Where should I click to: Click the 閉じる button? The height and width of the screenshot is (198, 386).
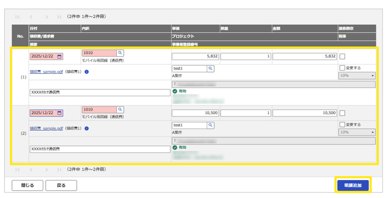point(27,185)
